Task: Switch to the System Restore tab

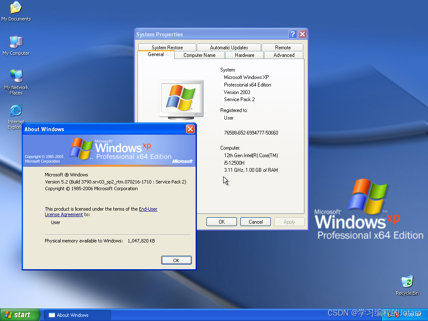Action: (x=167, y=48)
